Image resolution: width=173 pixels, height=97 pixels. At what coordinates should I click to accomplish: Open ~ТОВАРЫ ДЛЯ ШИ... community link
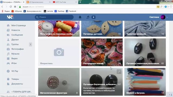pyautogui.click(x=22, y=92)
